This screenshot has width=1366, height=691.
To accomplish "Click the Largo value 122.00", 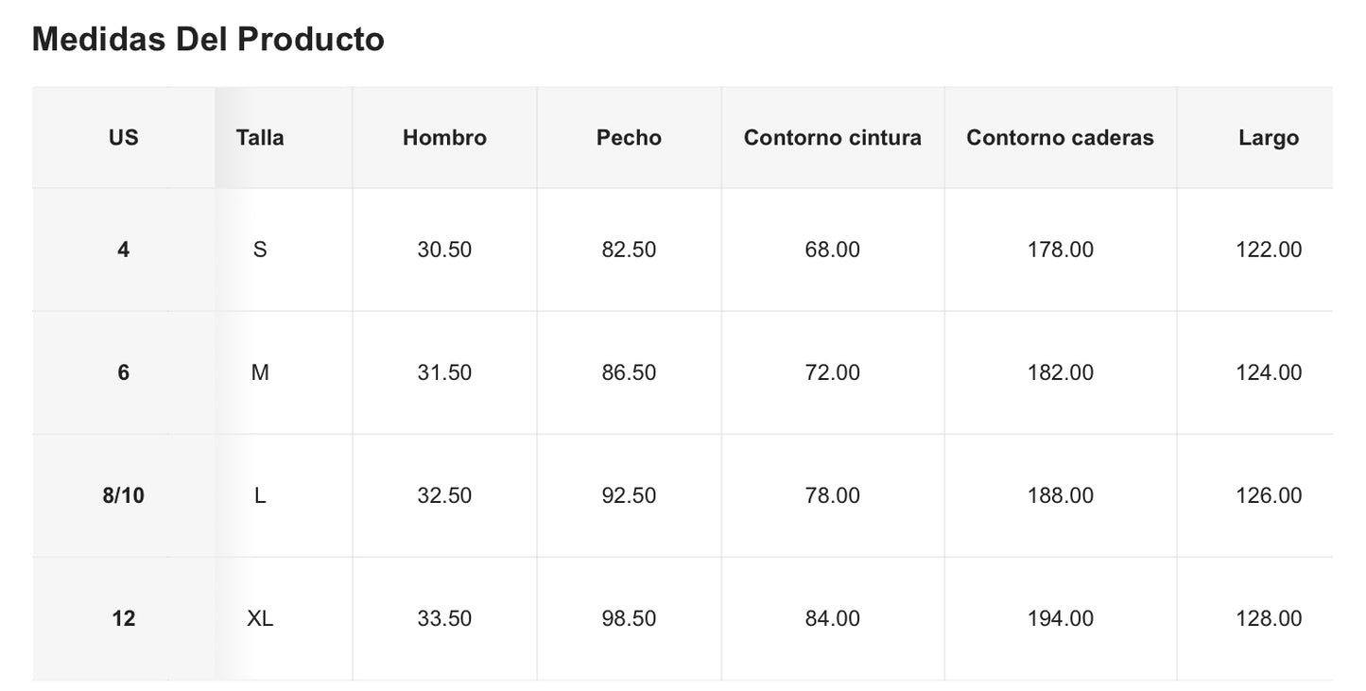I will 1269,250.
